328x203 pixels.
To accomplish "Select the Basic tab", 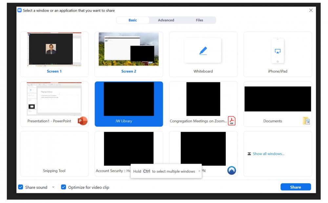I will [133, 20].
